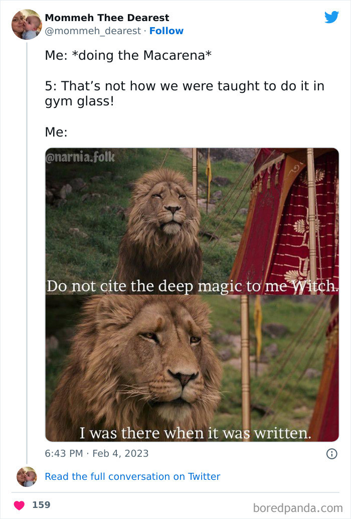Viewport: 351px width, 519px height.
Task: Click the standalone "Me:" line above the image
Action: [56, 132]
